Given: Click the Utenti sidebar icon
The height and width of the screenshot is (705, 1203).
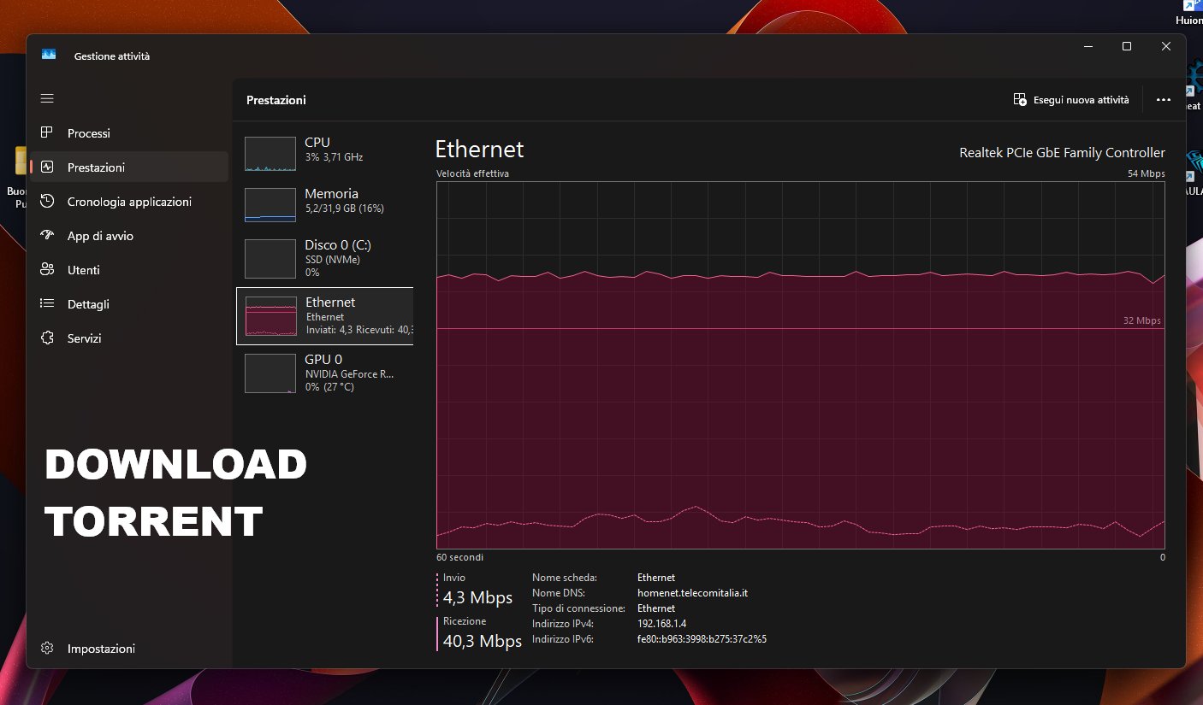Looking at the screenshot, I should 47,270.
